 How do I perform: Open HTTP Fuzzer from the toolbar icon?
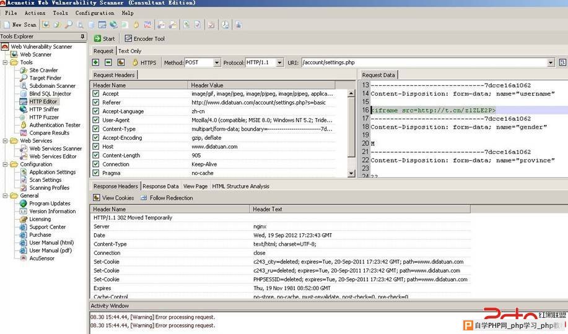(x=125, y=25)
